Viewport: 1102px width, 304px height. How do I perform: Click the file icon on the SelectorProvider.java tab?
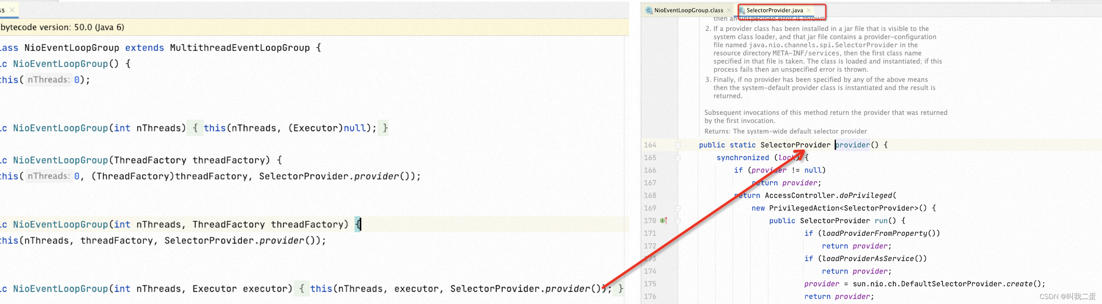[742, 10]
